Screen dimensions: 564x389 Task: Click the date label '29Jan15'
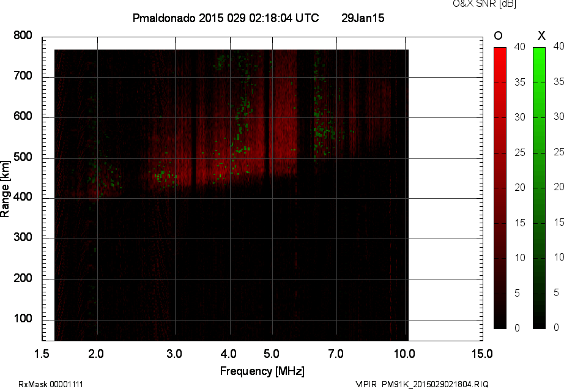coord(363,18)
